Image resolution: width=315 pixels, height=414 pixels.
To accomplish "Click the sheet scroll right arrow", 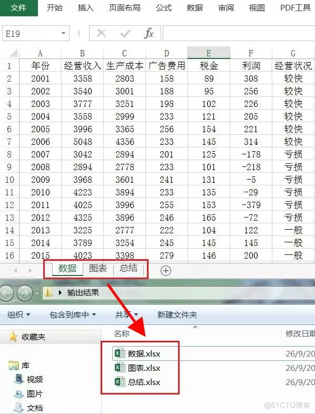I will 30,270.
